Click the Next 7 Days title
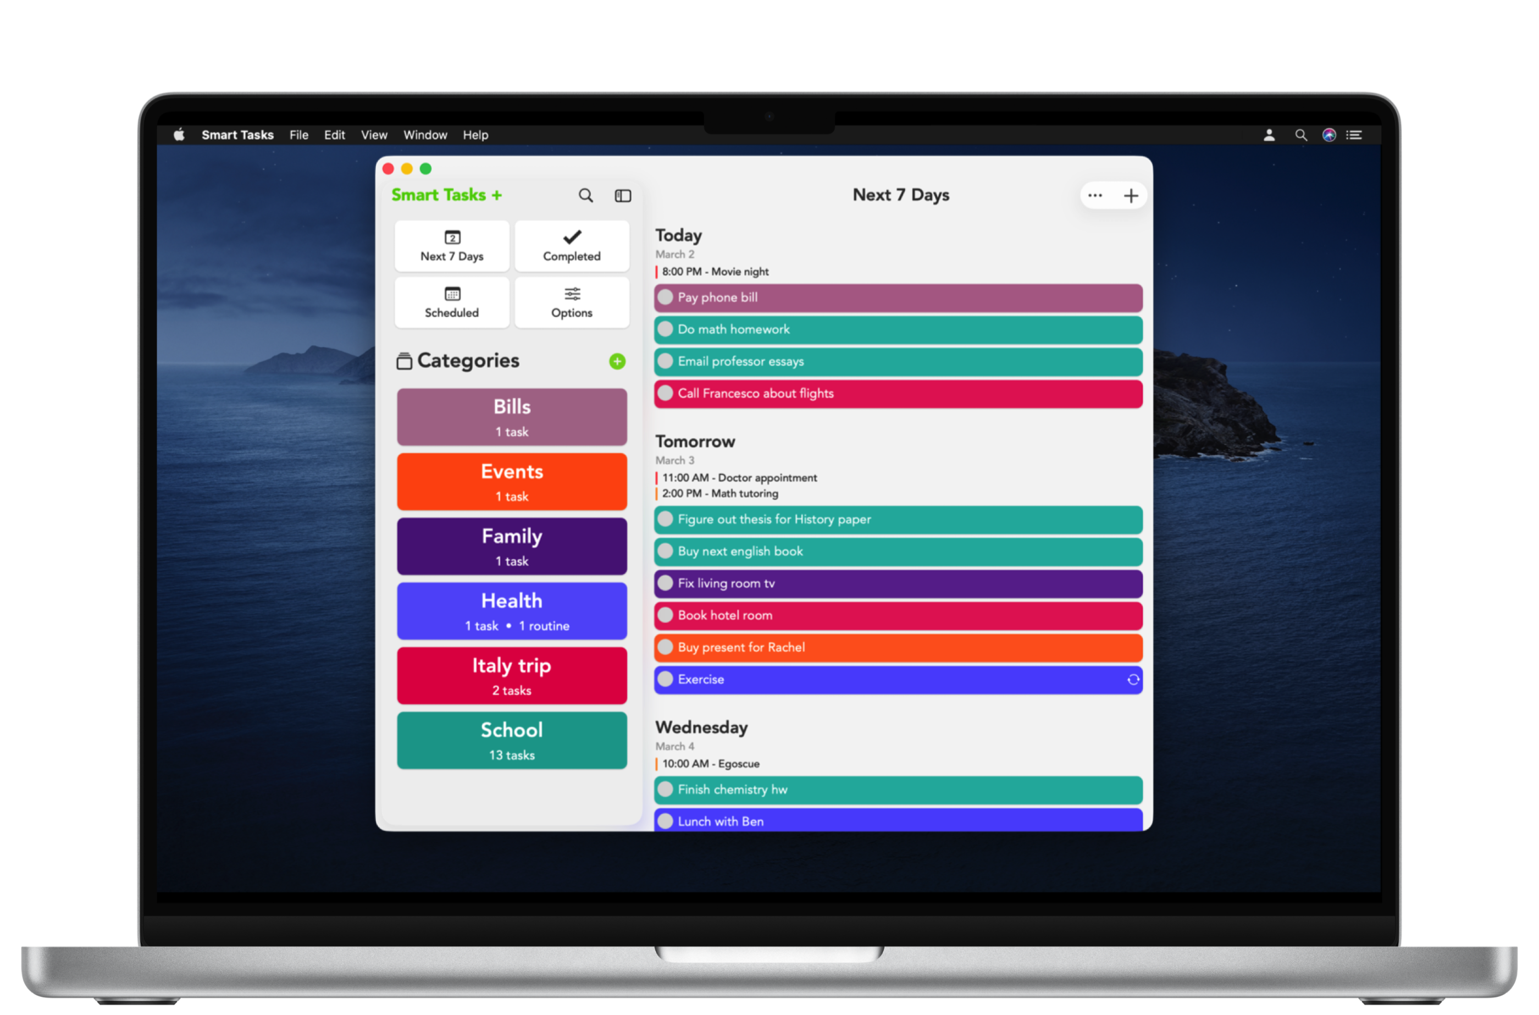 (x=900, y=195)
